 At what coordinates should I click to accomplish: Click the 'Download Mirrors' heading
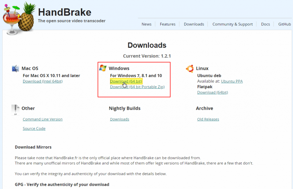pyautogui.click(x=33, y=147)
